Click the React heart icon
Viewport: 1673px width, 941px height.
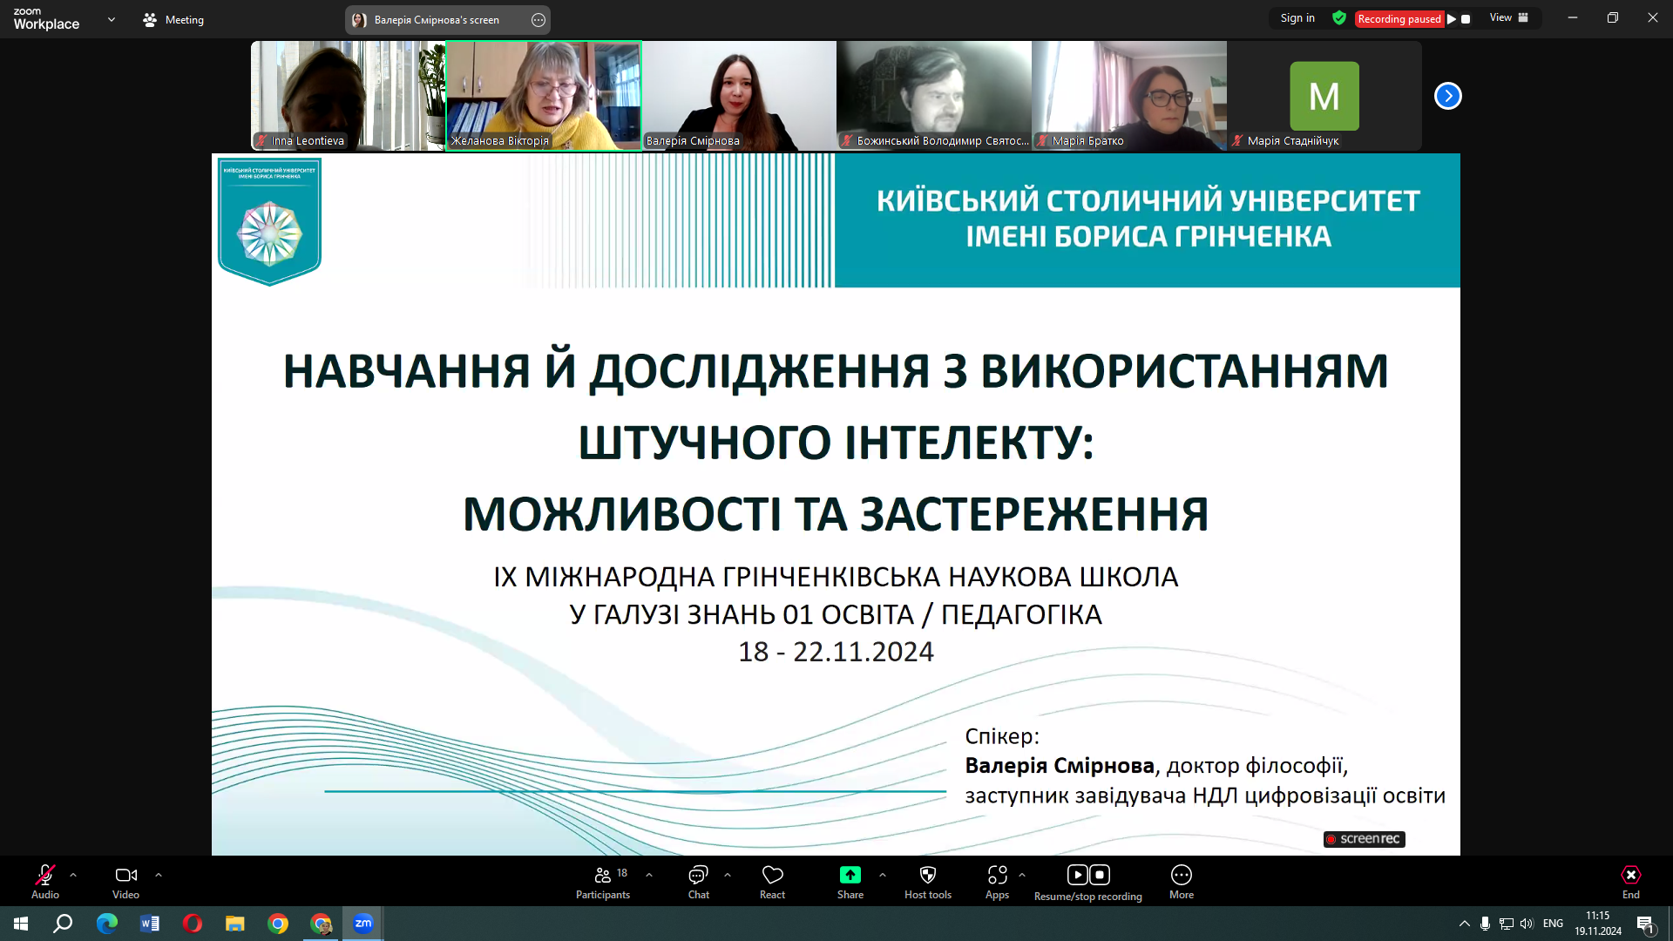(772, 875)
